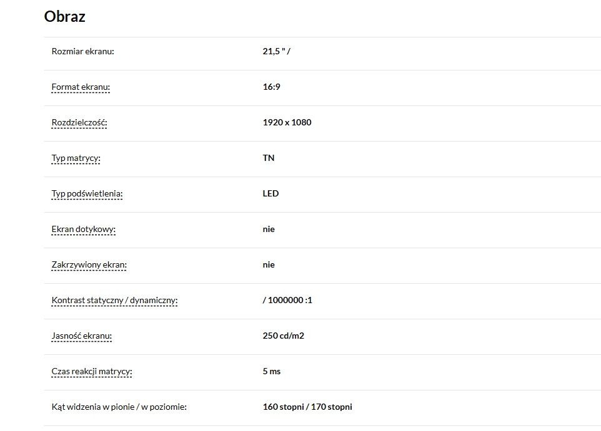Click the "5 ms" response time value
The height and width of the screenshot is (431, 601).
272,371
